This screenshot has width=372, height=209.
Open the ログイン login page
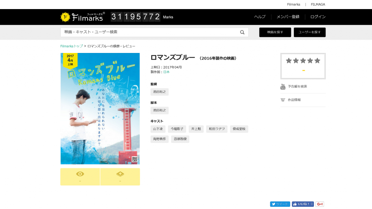318,17
